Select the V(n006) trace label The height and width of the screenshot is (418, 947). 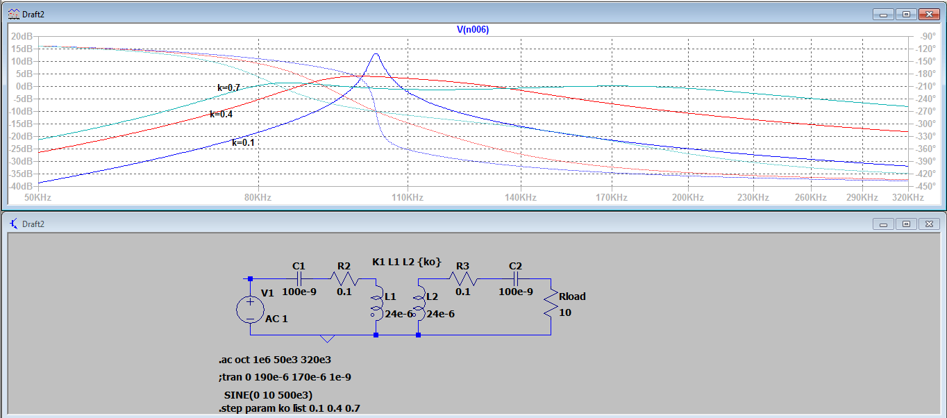click(473, 29)
